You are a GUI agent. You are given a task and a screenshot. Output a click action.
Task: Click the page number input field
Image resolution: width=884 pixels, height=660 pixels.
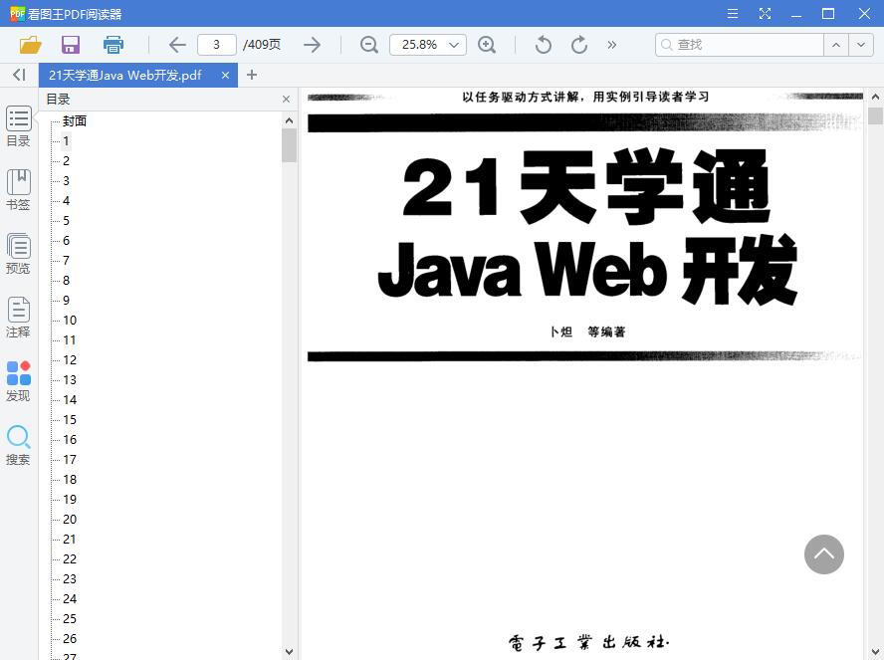coord(216,45)
